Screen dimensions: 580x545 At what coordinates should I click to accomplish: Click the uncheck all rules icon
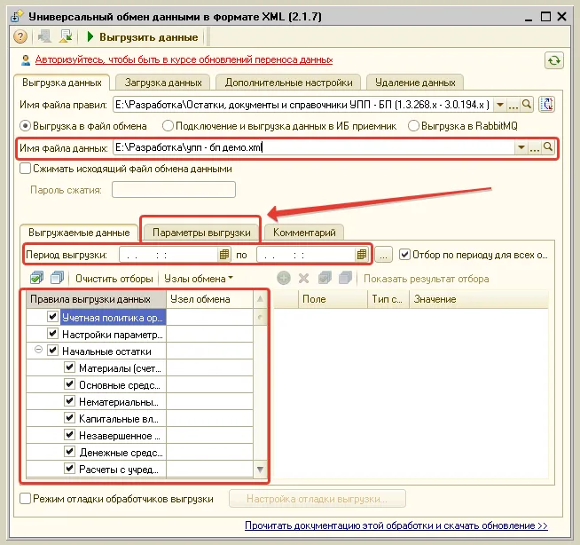[55, 279]
